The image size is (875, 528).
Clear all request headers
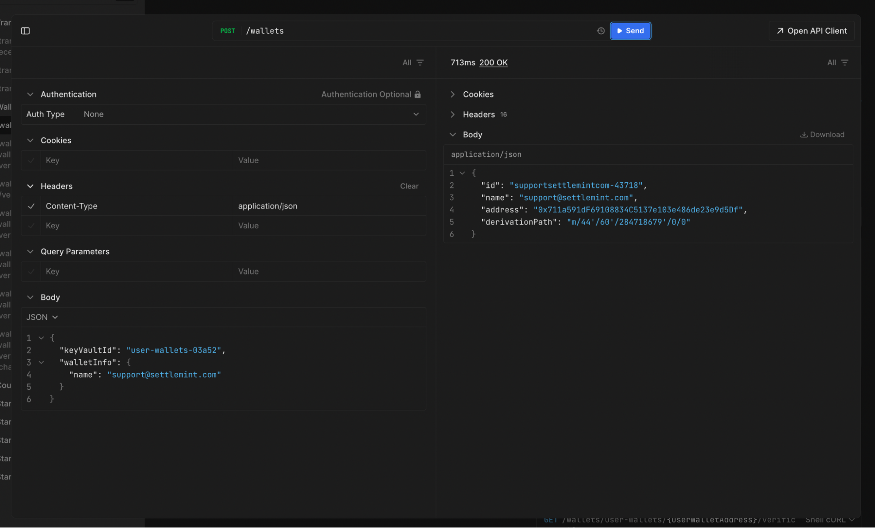pyautogui.click(x=409, y=186)
